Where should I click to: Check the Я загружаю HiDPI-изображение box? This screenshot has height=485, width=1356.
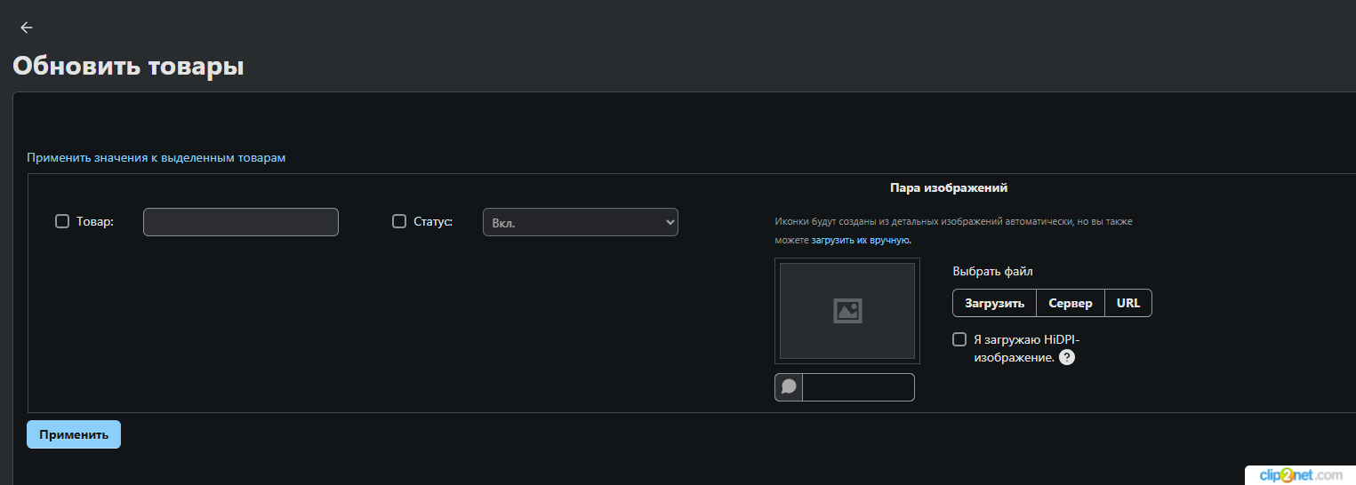959,339
